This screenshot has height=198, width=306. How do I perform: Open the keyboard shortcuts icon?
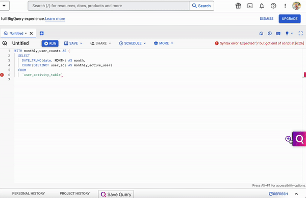click(278, 33)
